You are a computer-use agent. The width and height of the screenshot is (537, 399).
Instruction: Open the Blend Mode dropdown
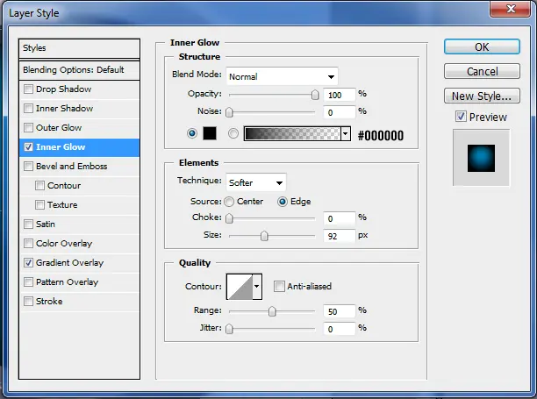[x=282, y=76]
